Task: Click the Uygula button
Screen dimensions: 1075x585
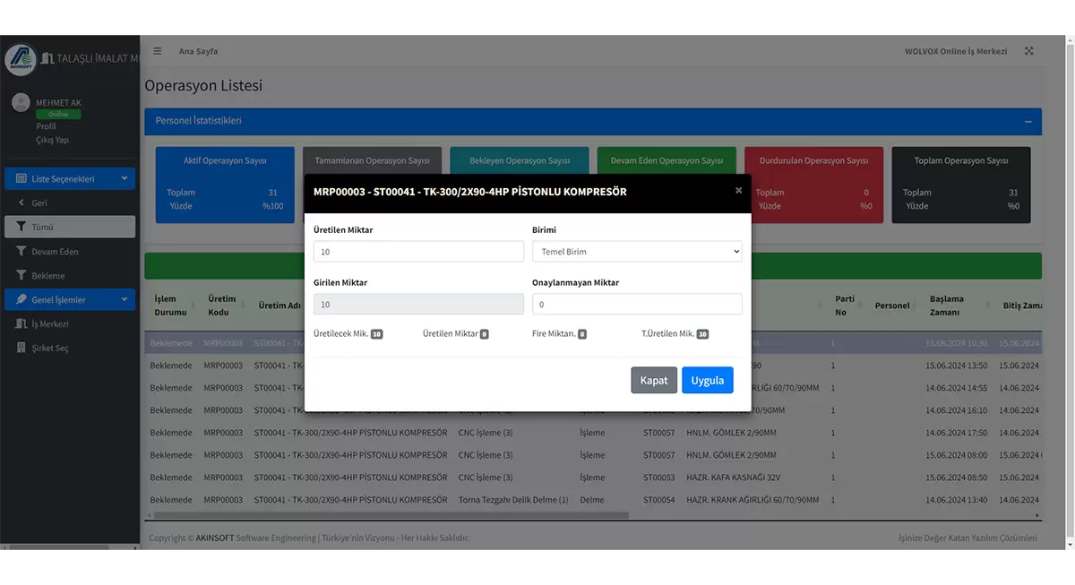Action: pos(707,380)
